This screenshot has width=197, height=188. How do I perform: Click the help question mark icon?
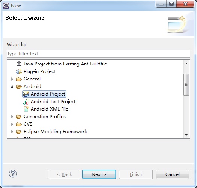pyautogui.click(x=13, y=174)
